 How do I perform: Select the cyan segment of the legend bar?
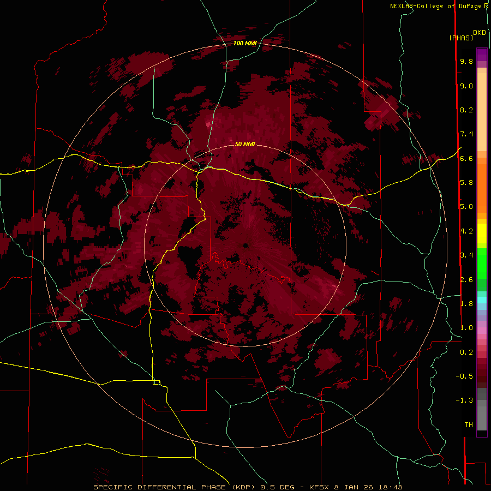click(x=482, y=300)
